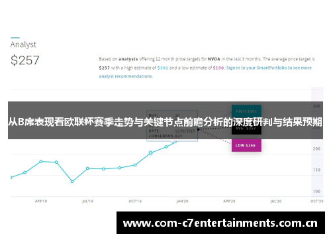Click the OCT'20 axis label
Screen dimensions: 331x240
317,202
